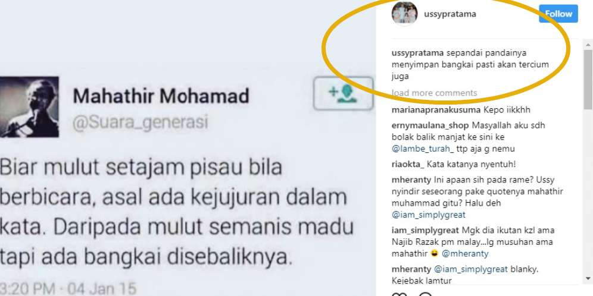
Task: Open ernymaulana_shop commenter profile
Action: [x=430, y=125]
